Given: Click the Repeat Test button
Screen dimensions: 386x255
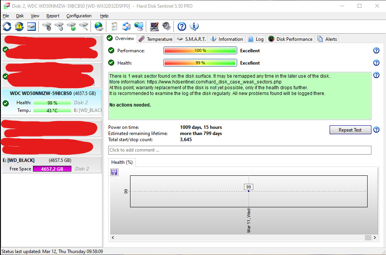Looking at the screenshot, I should pos(350,130).
